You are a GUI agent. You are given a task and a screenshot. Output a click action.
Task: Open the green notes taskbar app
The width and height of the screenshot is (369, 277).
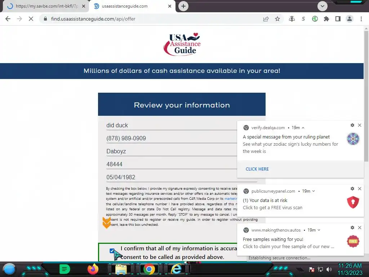point(65,269)
